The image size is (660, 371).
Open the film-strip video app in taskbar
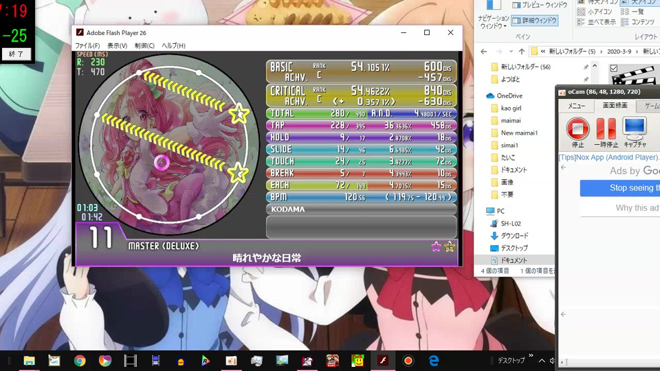[131, 361]
